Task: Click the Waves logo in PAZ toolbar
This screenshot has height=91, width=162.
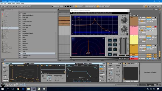Action: (x=71, y=13)
